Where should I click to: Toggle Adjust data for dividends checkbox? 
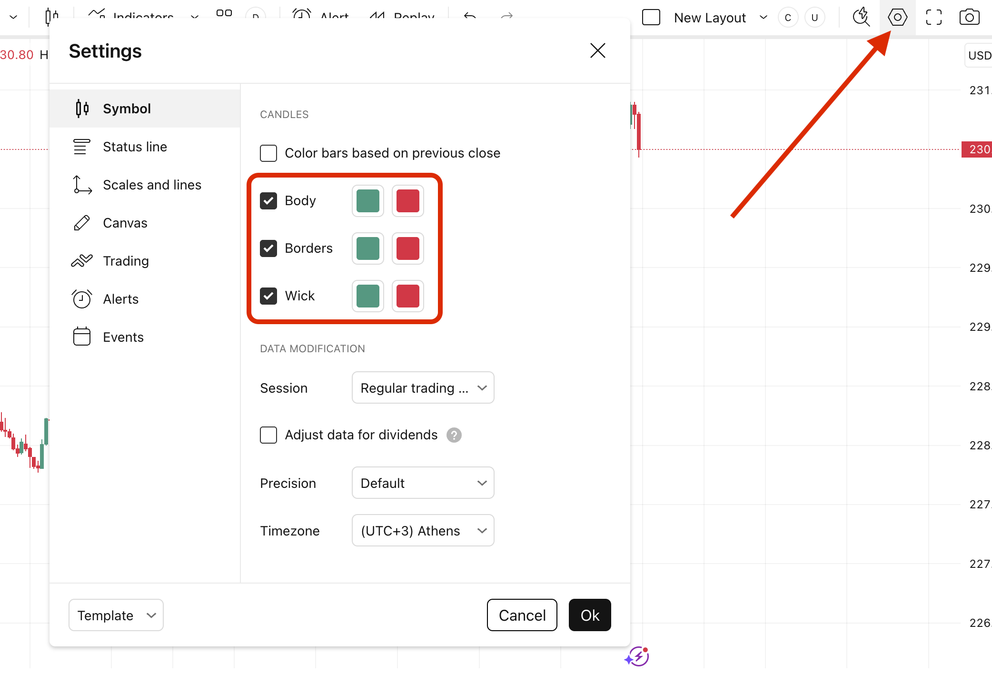point(268,435)
